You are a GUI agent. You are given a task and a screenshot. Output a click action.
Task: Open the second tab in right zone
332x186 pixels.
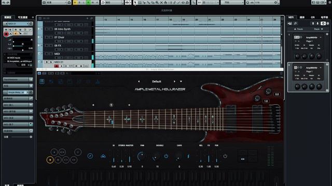point(302,17)
